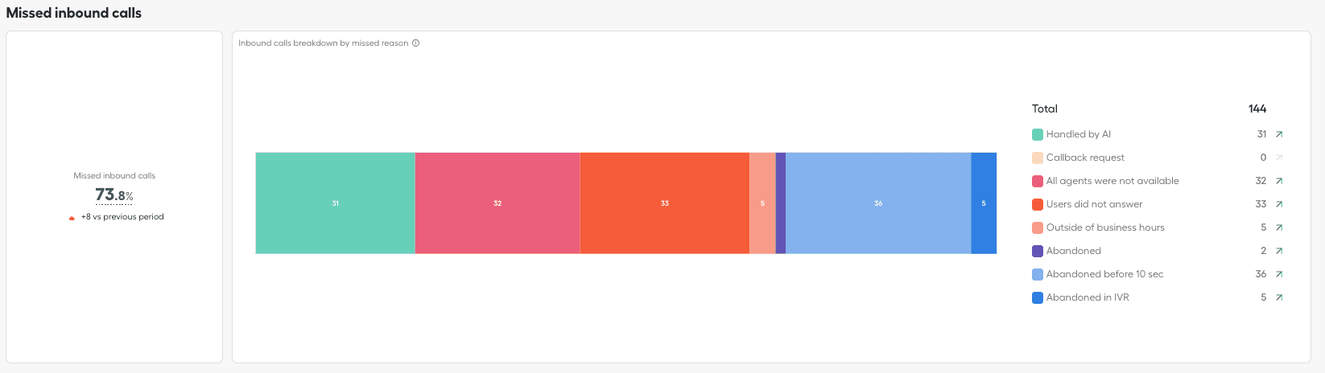
Task: Click the trend arrow for Users did not answer
Action: pyautogui.click(x=1279, y=204)
